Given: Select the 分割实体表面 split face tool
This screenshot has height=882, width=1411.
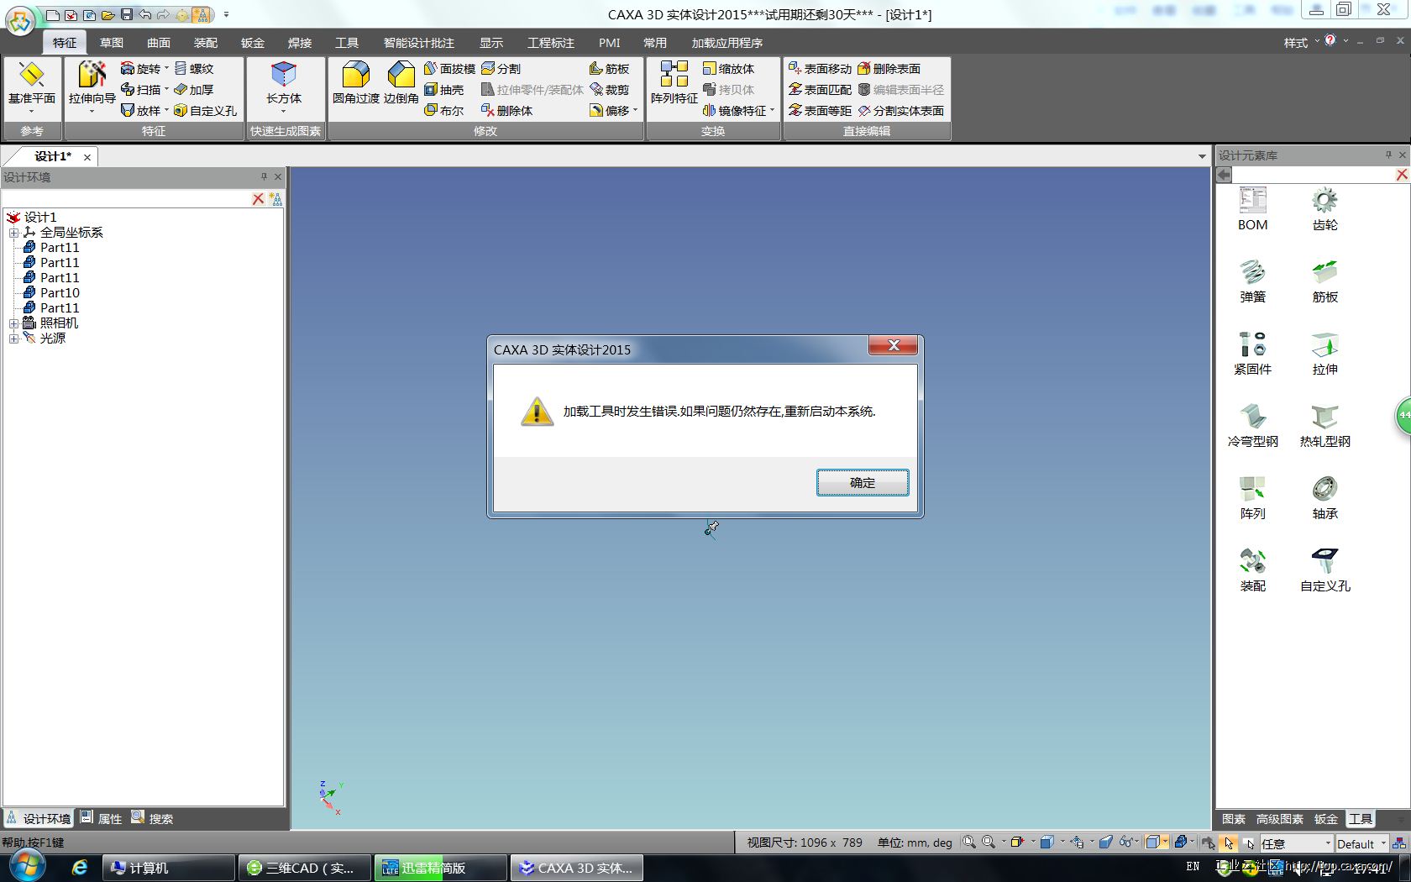Looking at the screenshot, I should click(901, 110).
